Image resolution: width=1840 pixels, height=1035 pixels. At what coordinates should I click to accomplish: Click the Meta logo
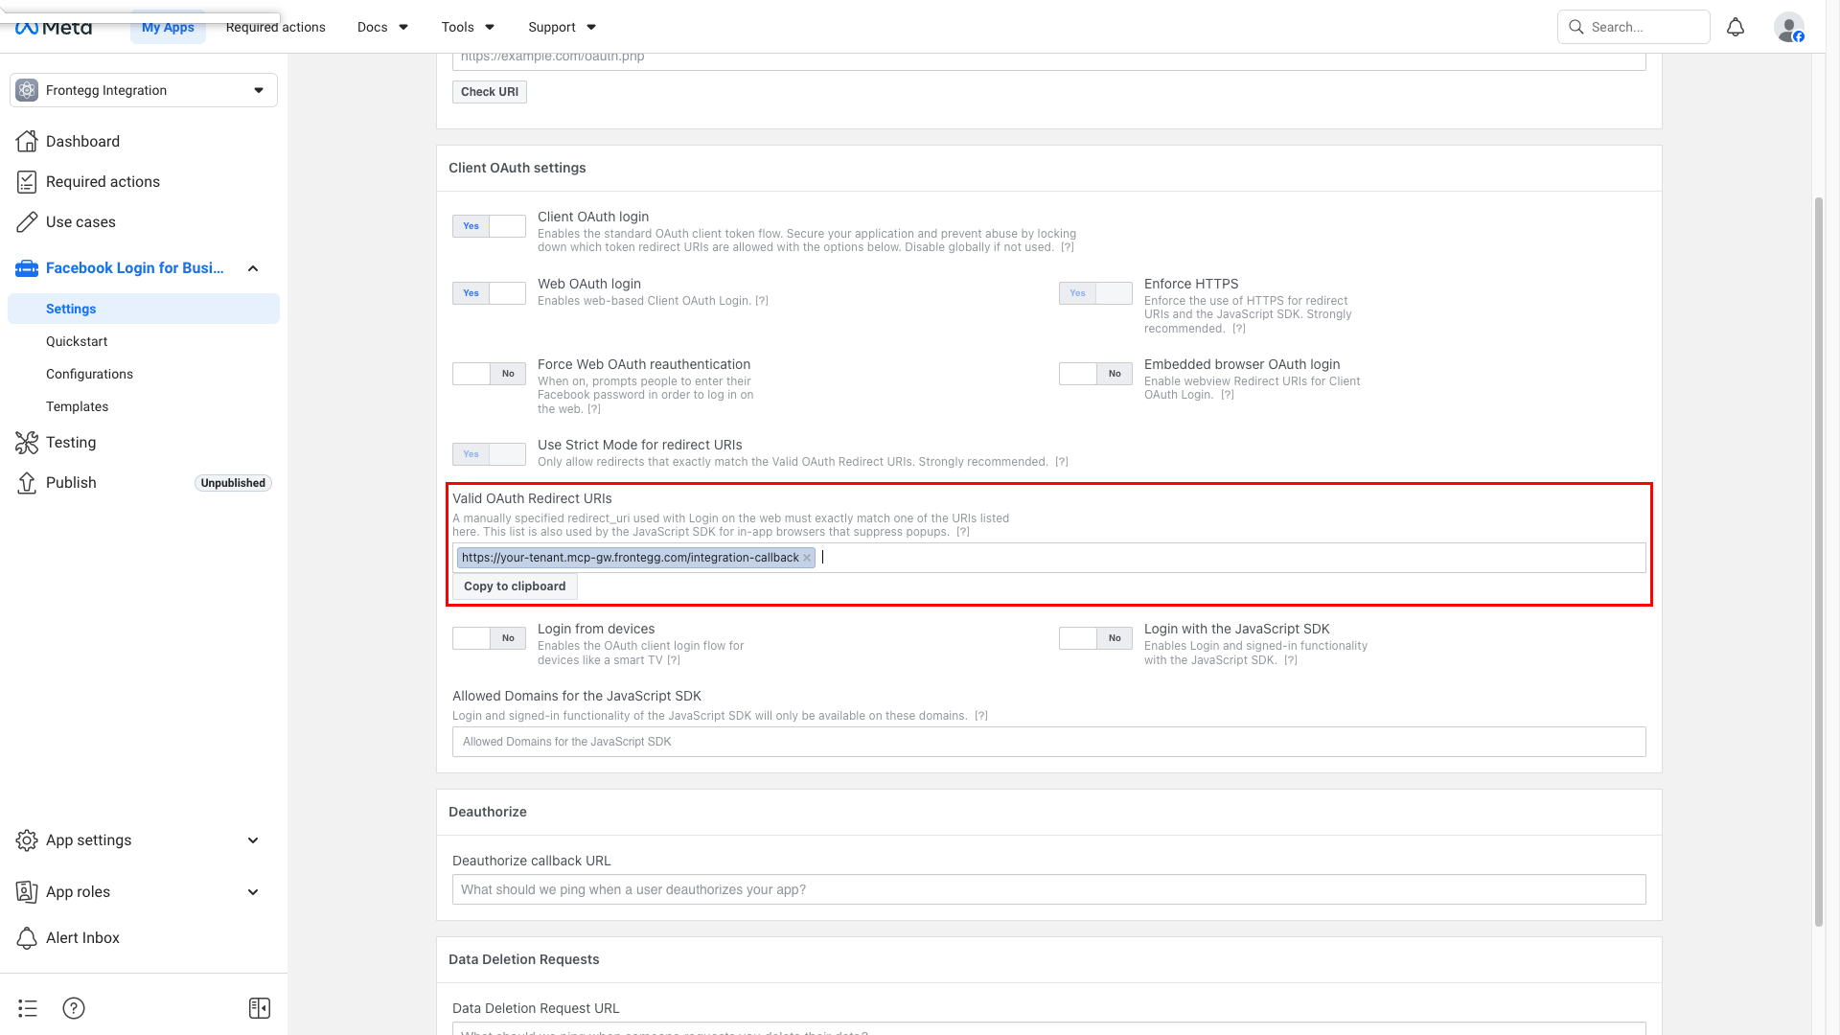point(54,27)
